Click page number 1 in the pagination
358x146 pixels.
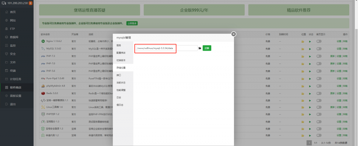pos(309,143)
